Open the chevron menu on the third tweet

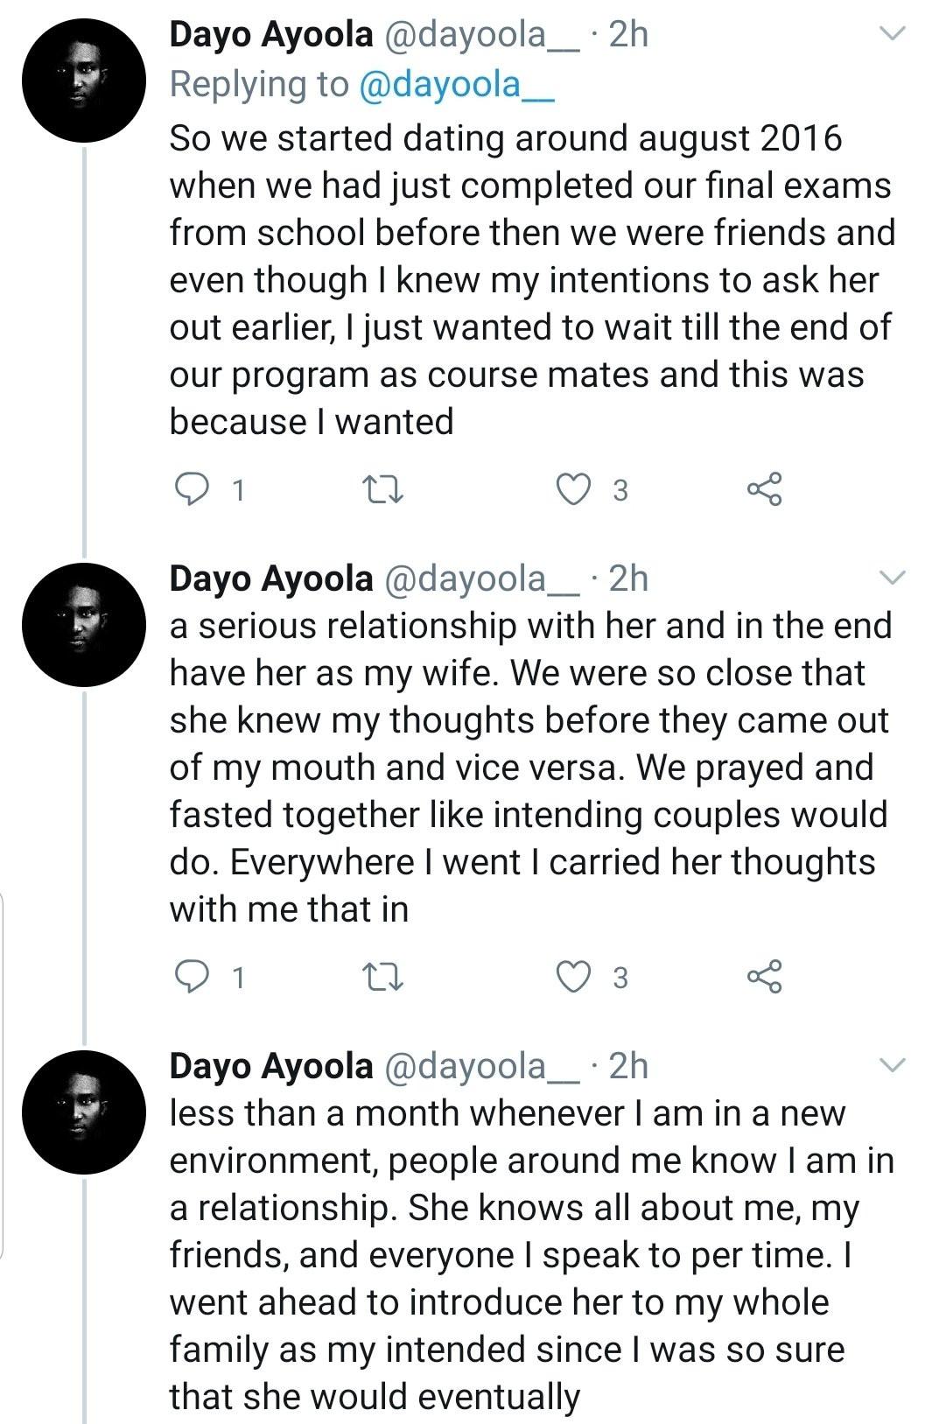pos(892,1065)
